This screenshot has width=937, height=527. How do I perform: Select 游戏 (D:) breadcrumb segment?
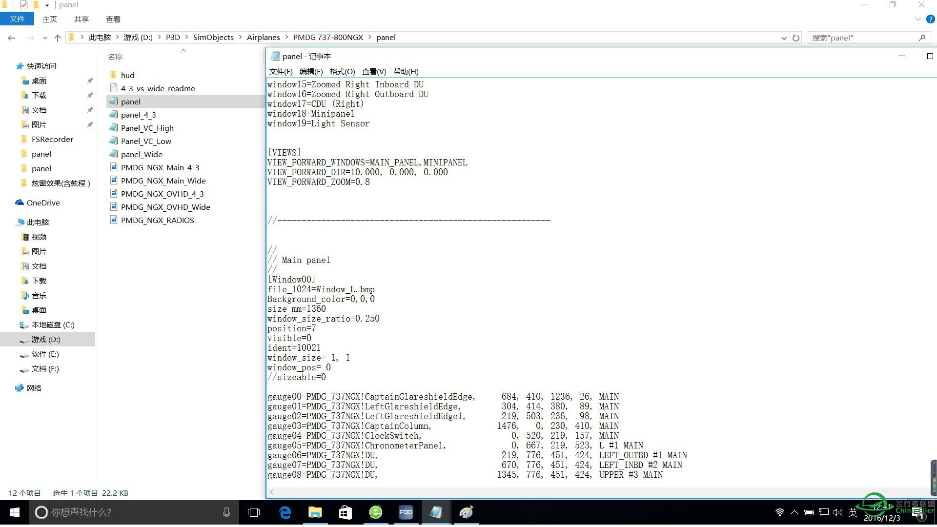pyautogui.click(x=138, y=38)
